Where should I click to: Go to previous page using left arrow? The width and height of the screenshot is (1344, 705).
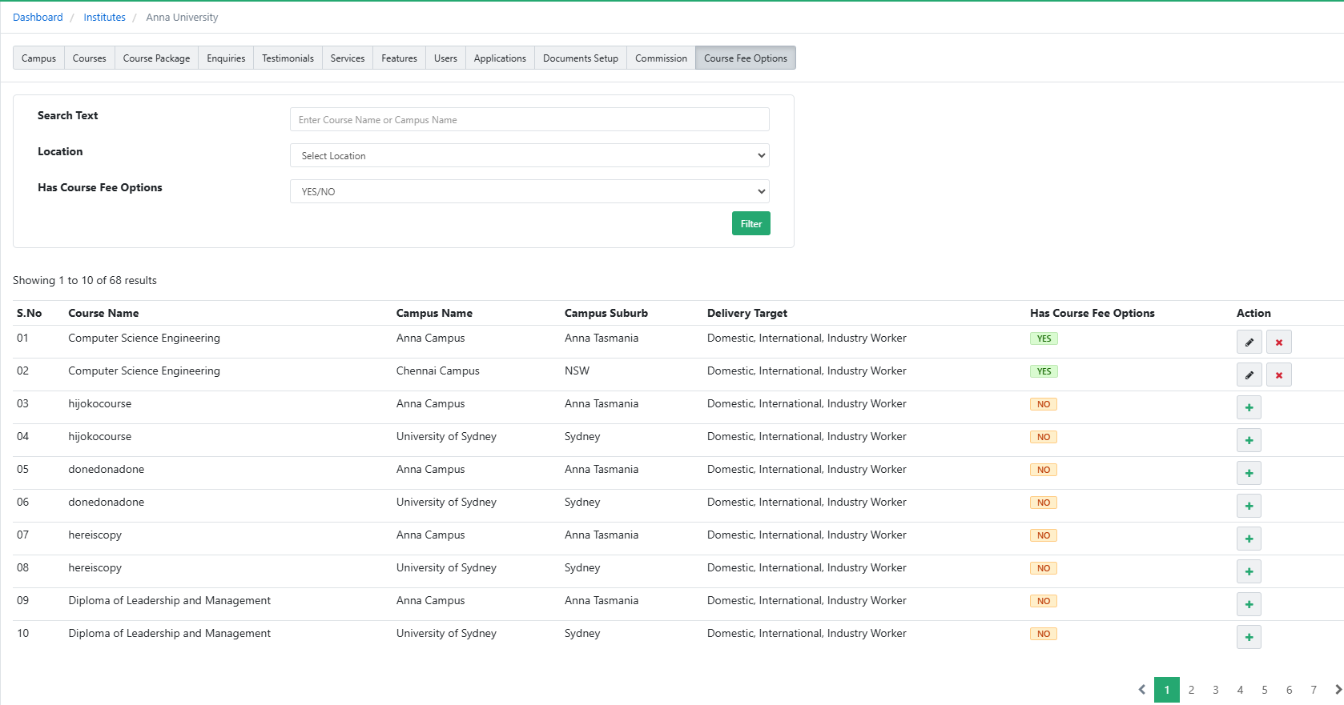tap(1142, 690)
